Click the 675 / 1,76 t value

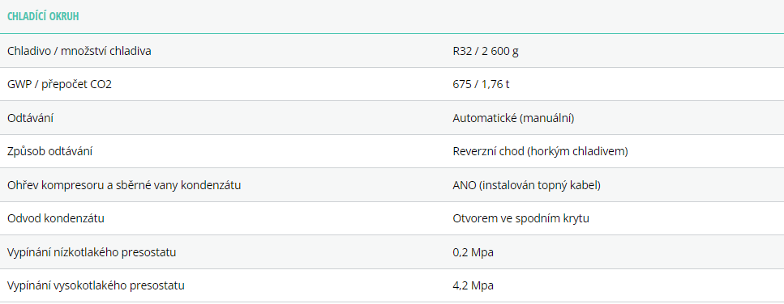pos(481,84)
